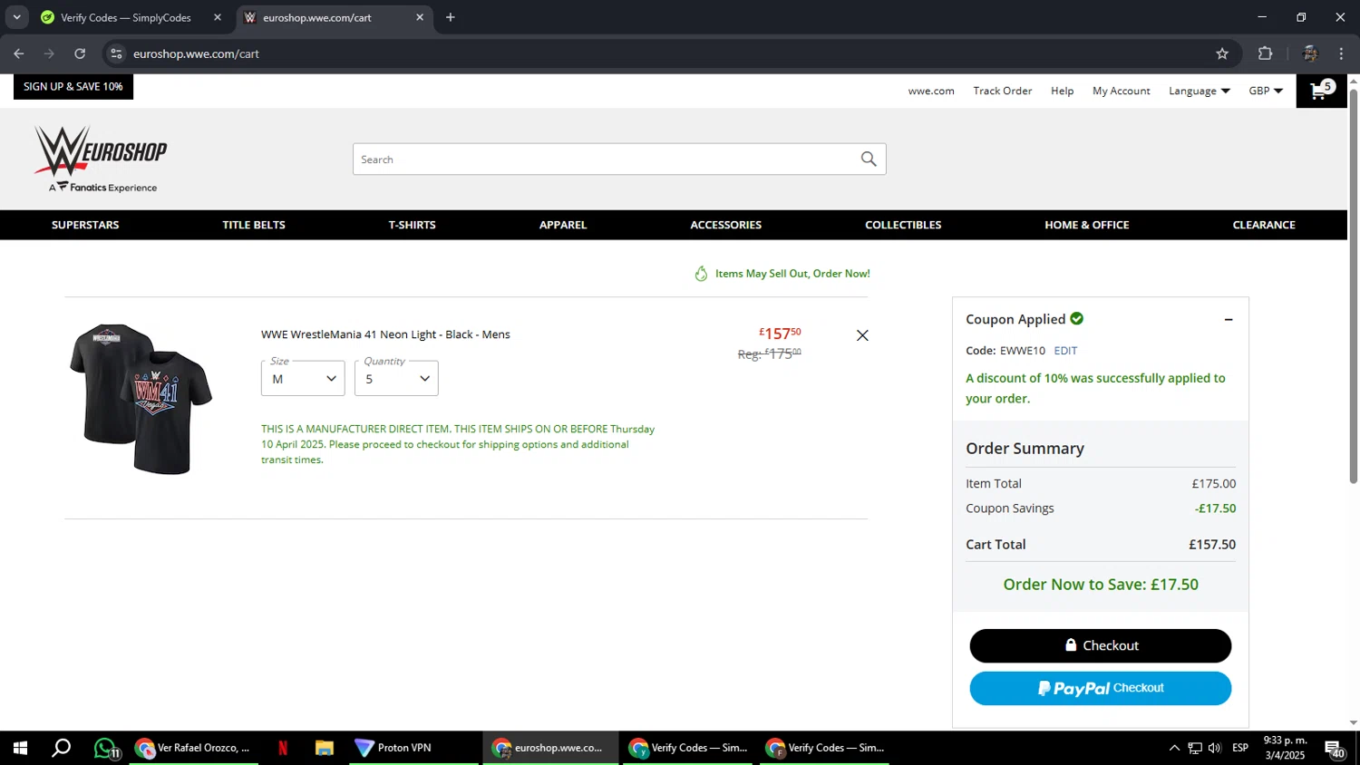Open the Size dropdown showing M
This screenshot has width=1360, height=765.
pos(303,378)
